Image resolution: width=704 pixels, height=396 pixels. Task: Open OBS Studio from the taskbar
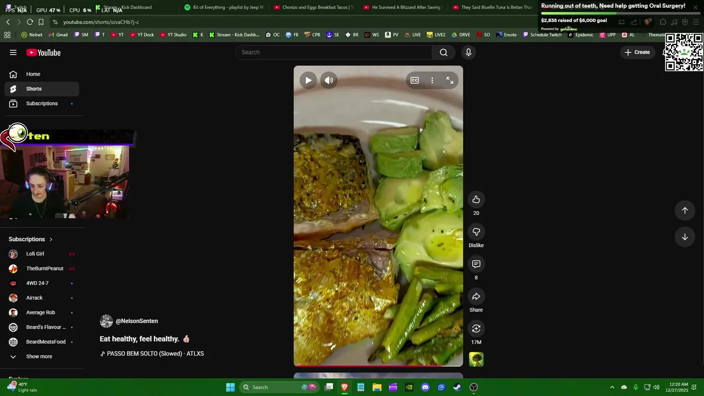click(474, 387)
